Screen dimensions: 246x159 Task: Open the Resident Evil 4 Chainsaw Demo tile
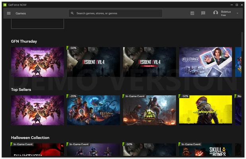(x=149, y=62)
